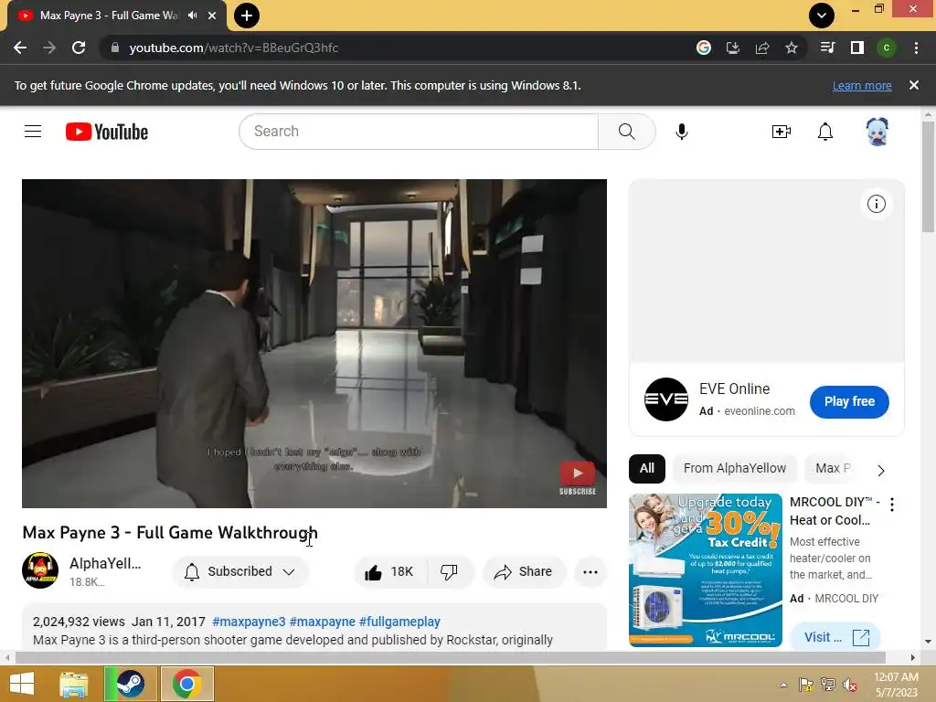Open Chrome media controls icon
936x702 pixels.
pos(827,48)
